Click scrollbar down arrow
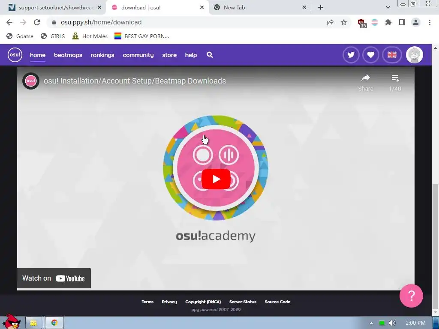This screenshot has width=439, height=329. [x=435, y=312]
